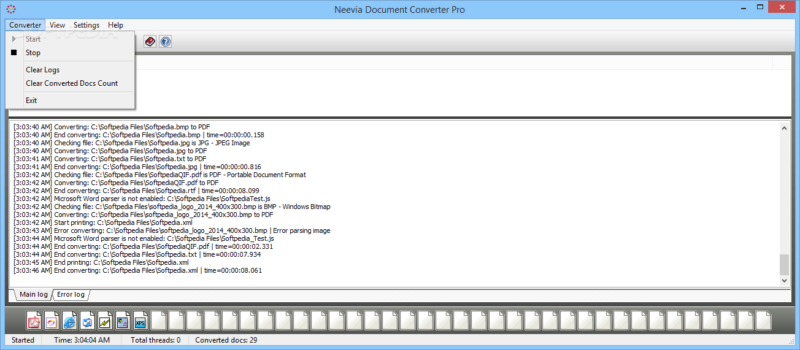Viewport: 800px width, 350px height.
Task: Select the blue arrows document icon
Action: click(x=87, y=321)
